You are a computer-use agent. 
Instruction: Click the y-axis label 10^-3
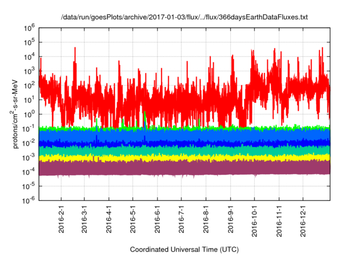click(28, 158)
